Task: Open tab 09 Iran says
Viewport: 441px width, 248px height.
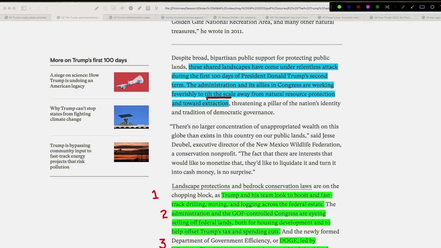Action: (x=428, y=17)
